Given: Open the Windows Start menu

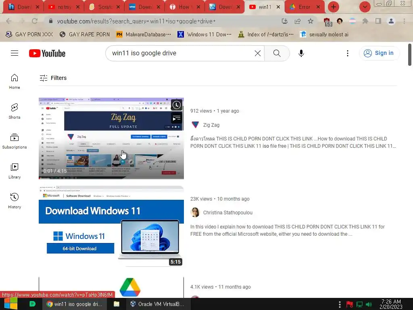Looking at the screenshot, I should (x=11, y=304).
